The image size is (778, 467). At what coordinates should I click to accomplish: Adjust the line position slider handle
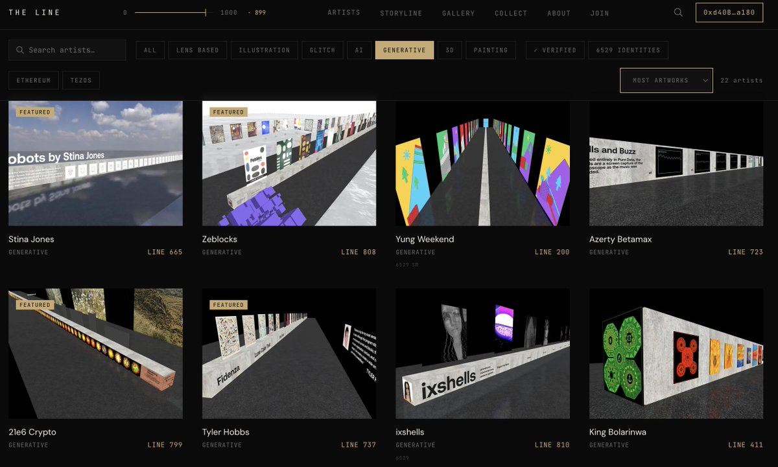(206, 12)
